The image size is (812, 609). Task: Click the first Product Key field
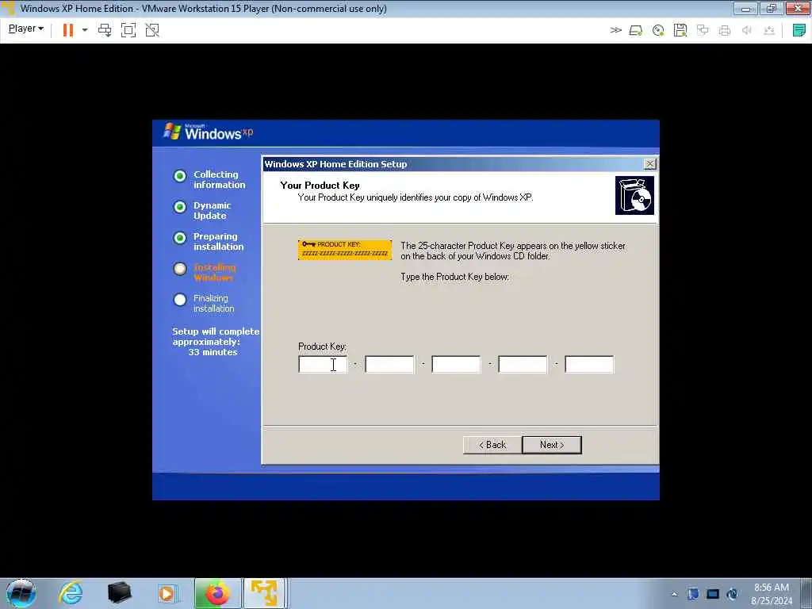coord(323,365)
